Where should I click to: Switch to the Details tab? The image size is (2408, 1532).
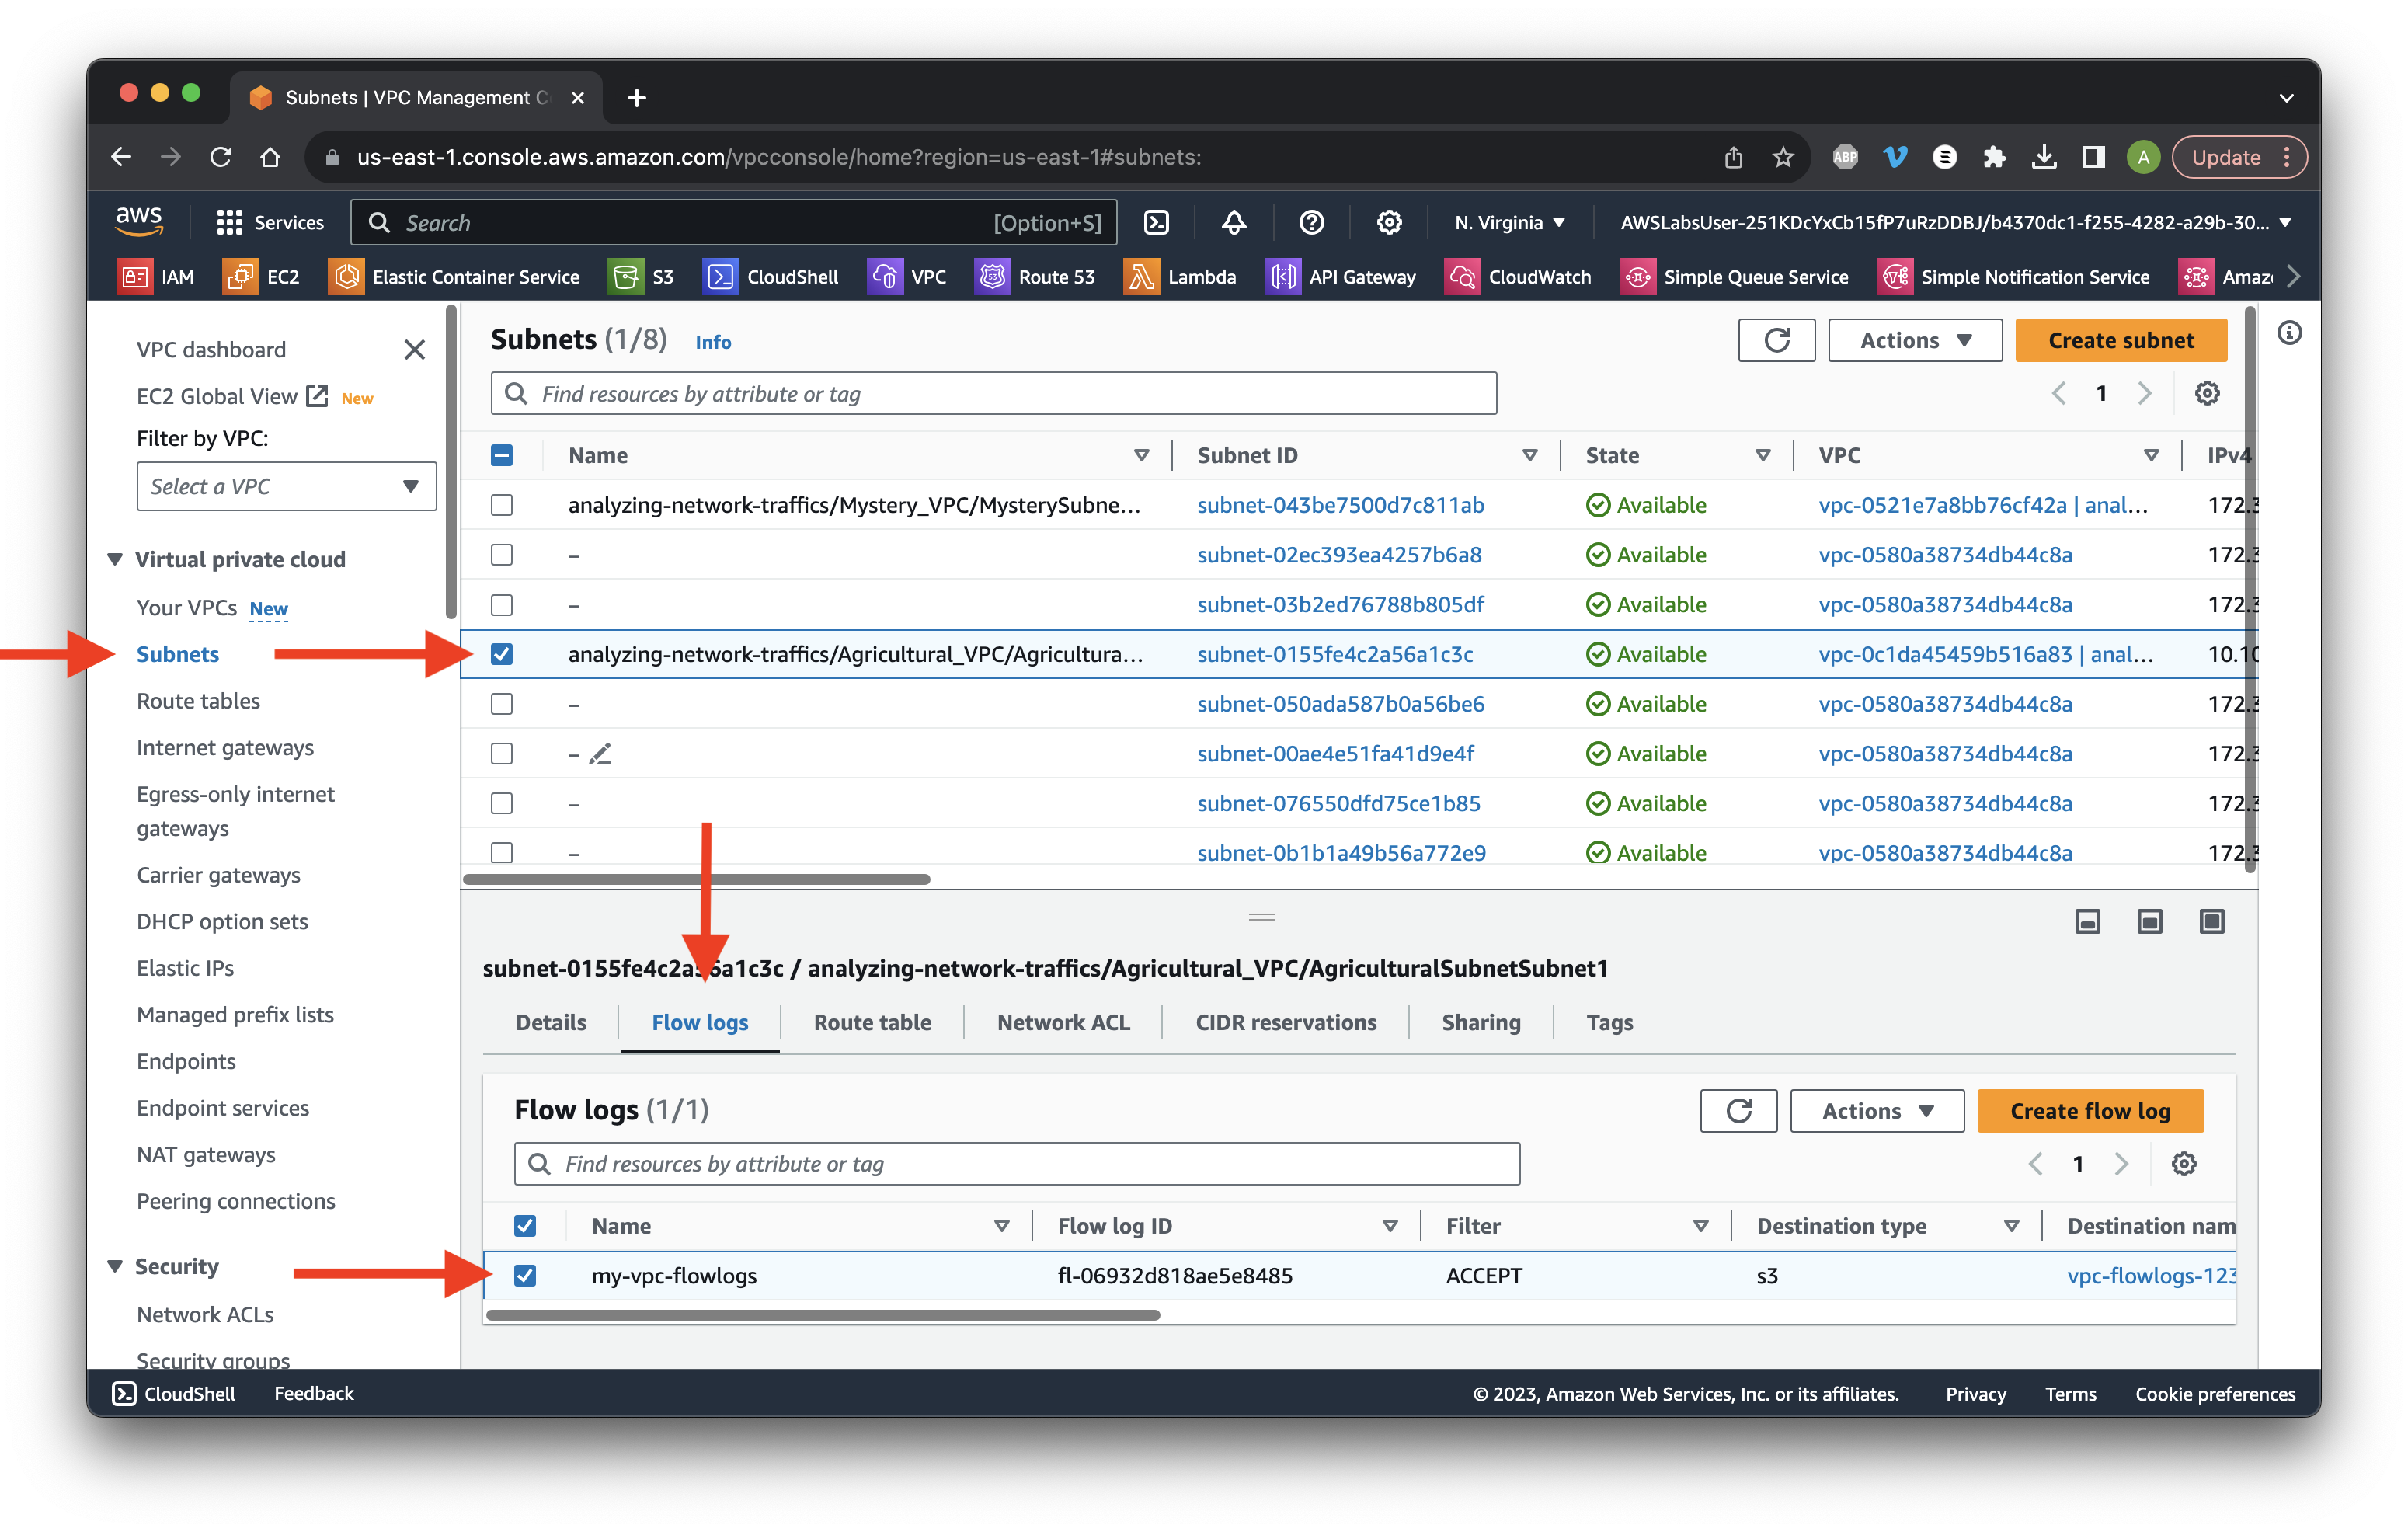[551, 1023]
